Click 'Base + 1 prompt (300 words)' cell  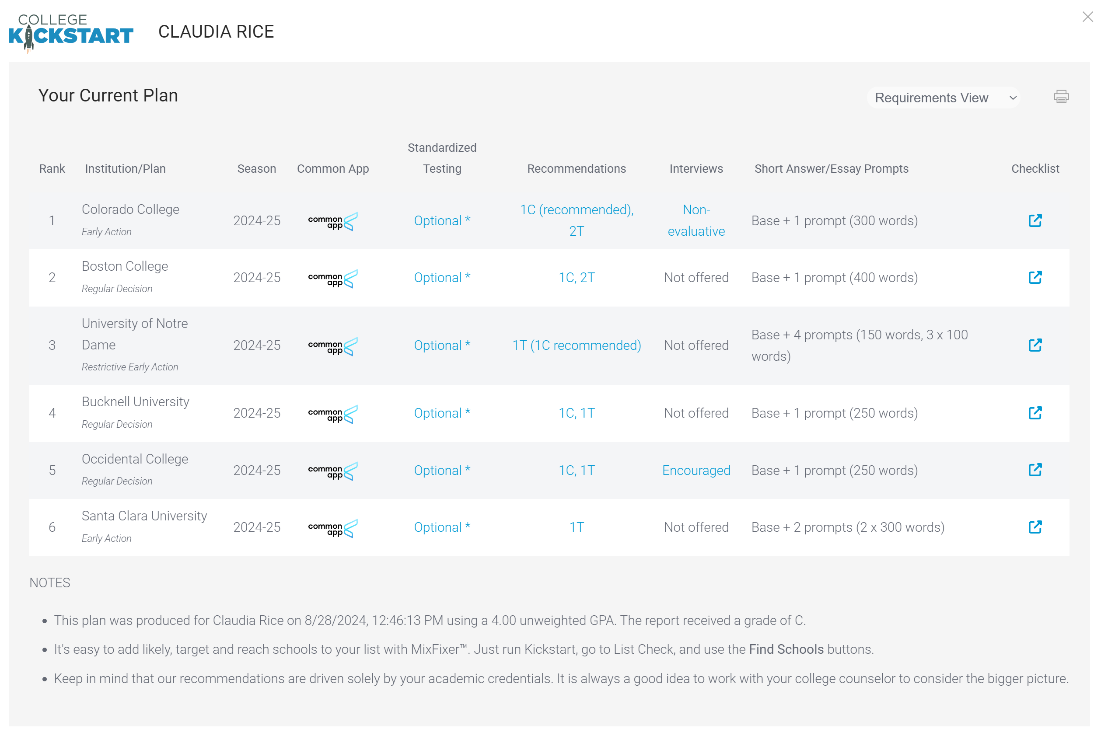point(834,220)
